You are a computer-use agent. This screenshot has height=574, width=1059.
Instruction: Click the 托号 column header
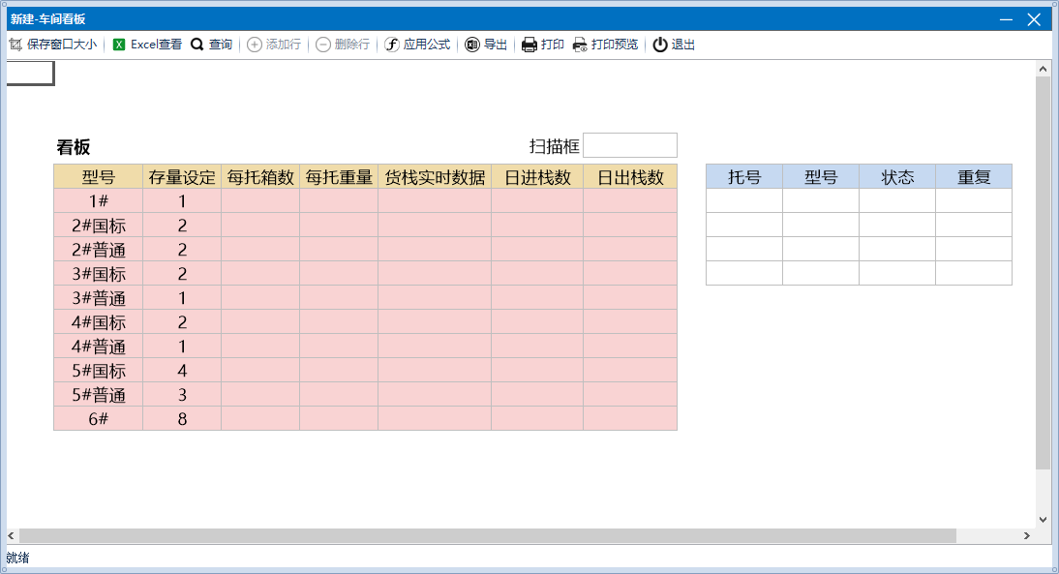point(744,177)
